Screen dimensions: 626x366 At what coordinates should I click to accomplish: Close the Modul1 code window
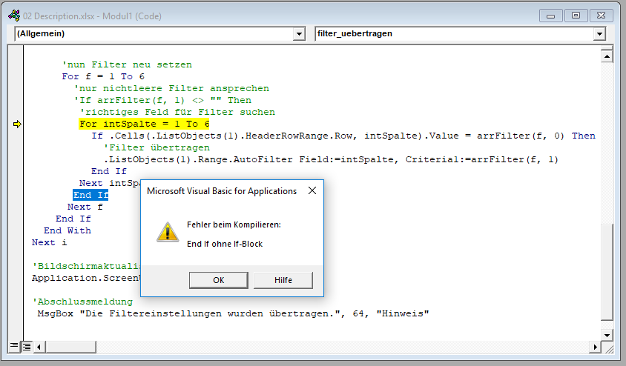click(x=601, y=15)
